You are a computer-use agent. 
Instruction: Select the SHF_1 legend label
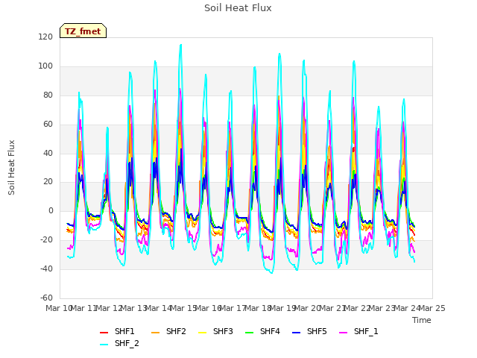tap(366, 331)
